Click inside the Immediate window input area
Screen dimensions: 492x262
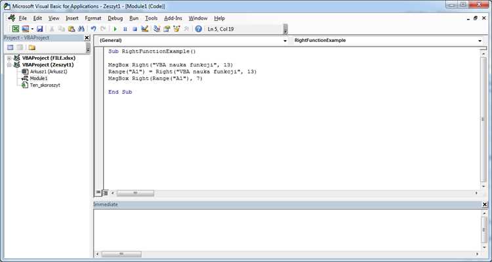pyautogui.click(x=287, y=229)
